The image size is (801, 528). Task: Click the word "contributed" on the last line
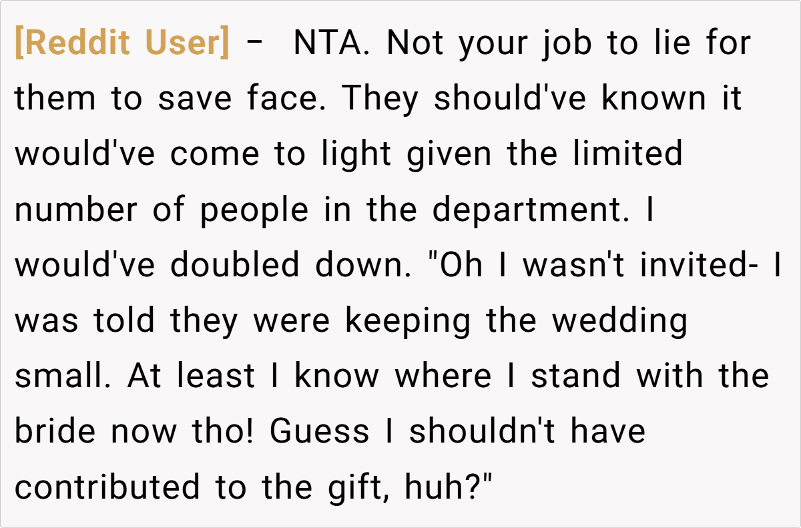pos(107,487)
